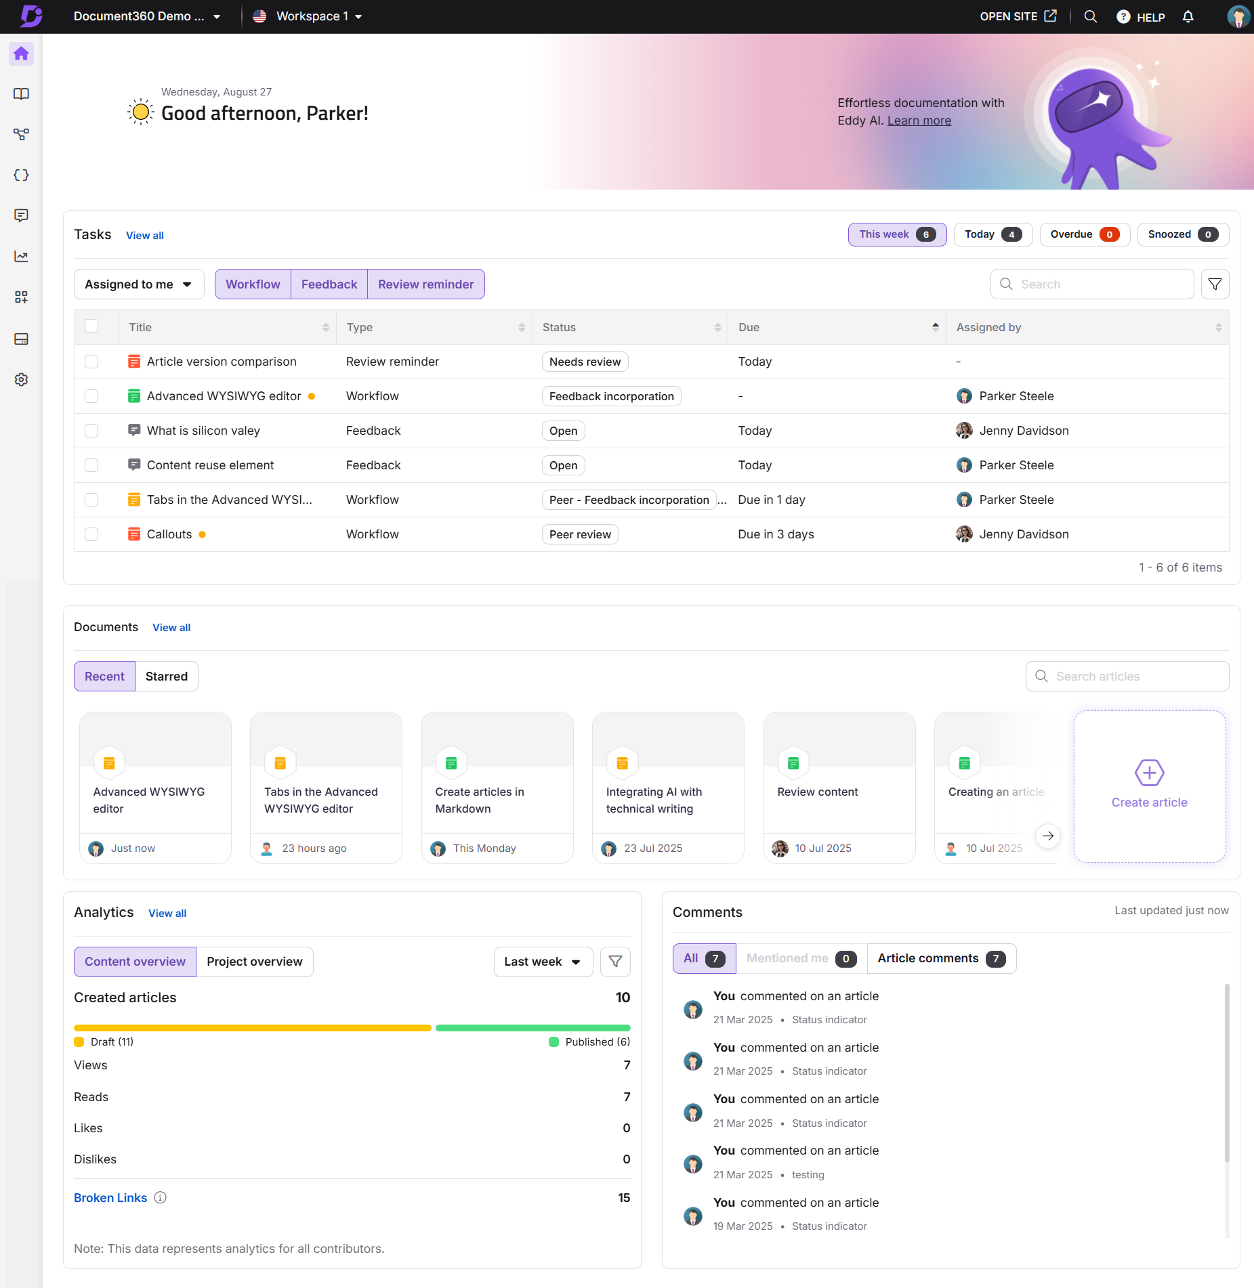Click the OPEN SITE button
Screen dimensions: 1254x1288
1018,16
